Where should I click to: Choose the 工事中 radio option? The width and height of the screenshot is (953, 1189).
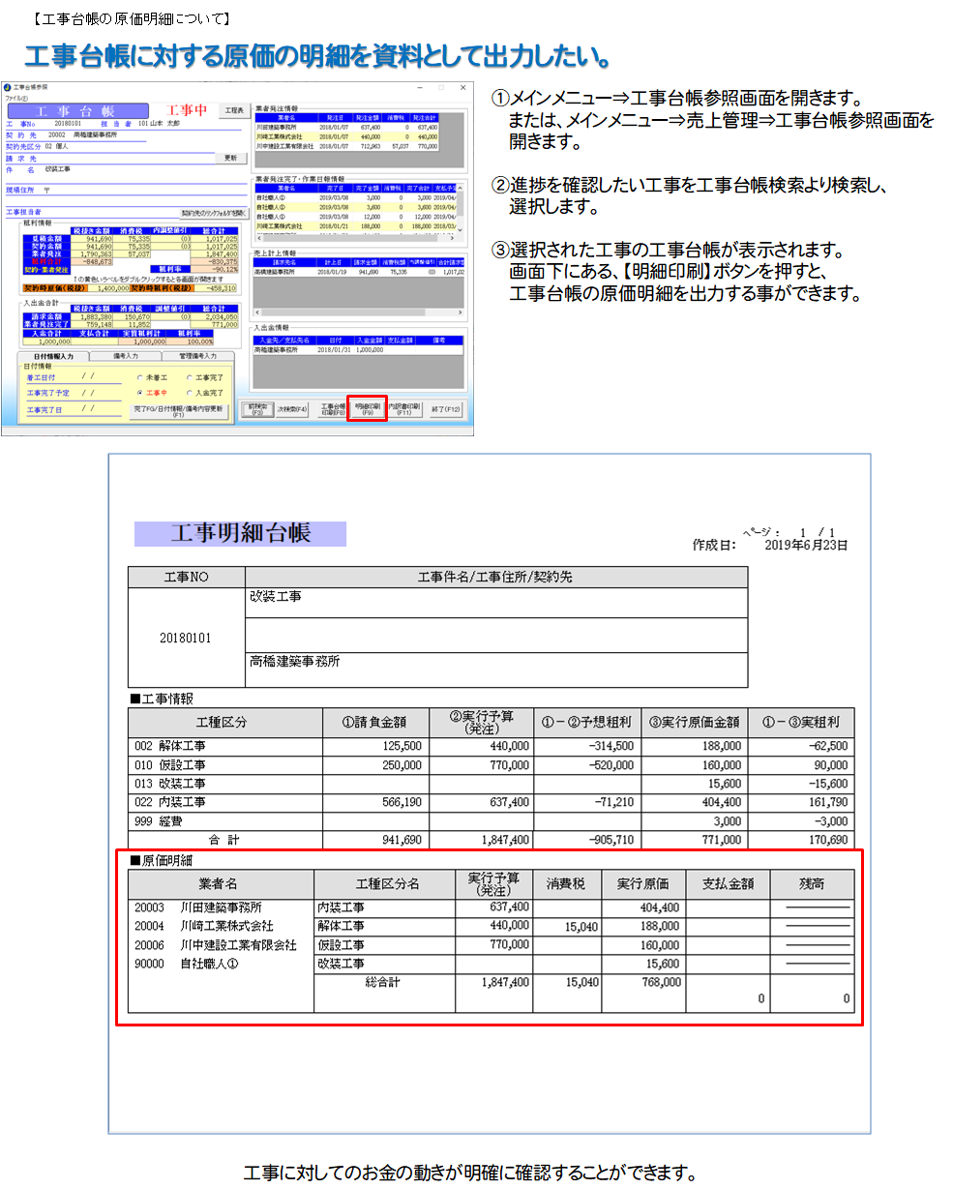(x=139, y=393)
